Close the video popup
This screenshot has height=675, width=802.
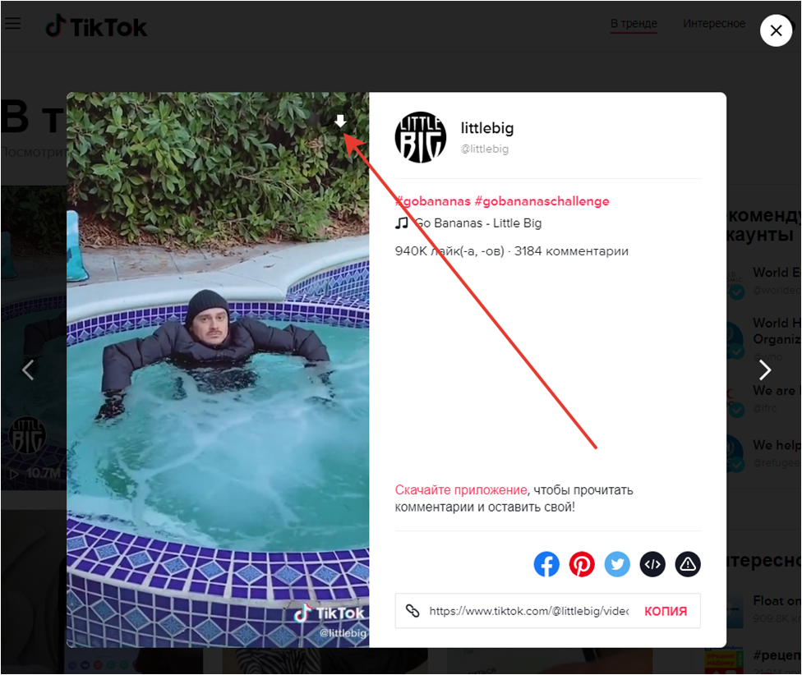click(x=776, y=30)
